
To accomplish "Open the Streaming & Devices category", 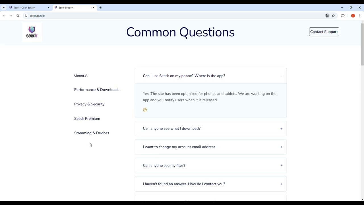I will click(92, 133).
